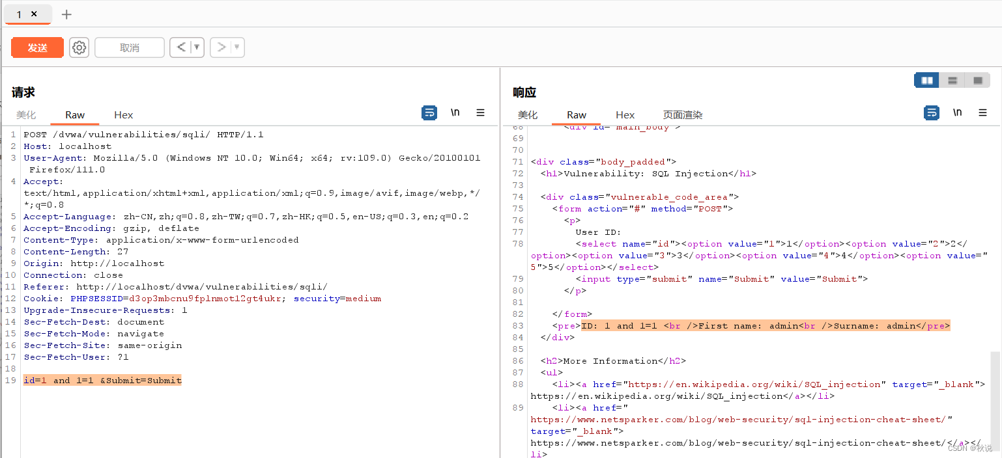1002x458 pixels.
Task: Switch request view to 美化 tab
Action: coord(26,115)
